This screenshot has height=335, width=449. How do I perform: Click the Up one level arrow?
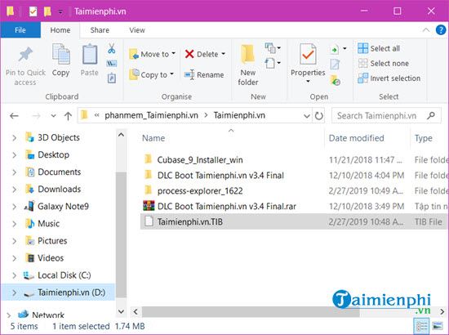pyautogui.click(x=68, y=116)
